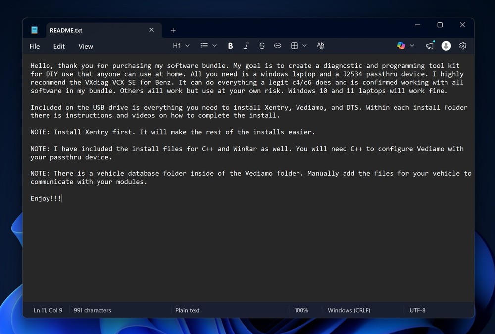The image size is (495, 334).
Task: Click the clear formatting icon
Action: 320,46
